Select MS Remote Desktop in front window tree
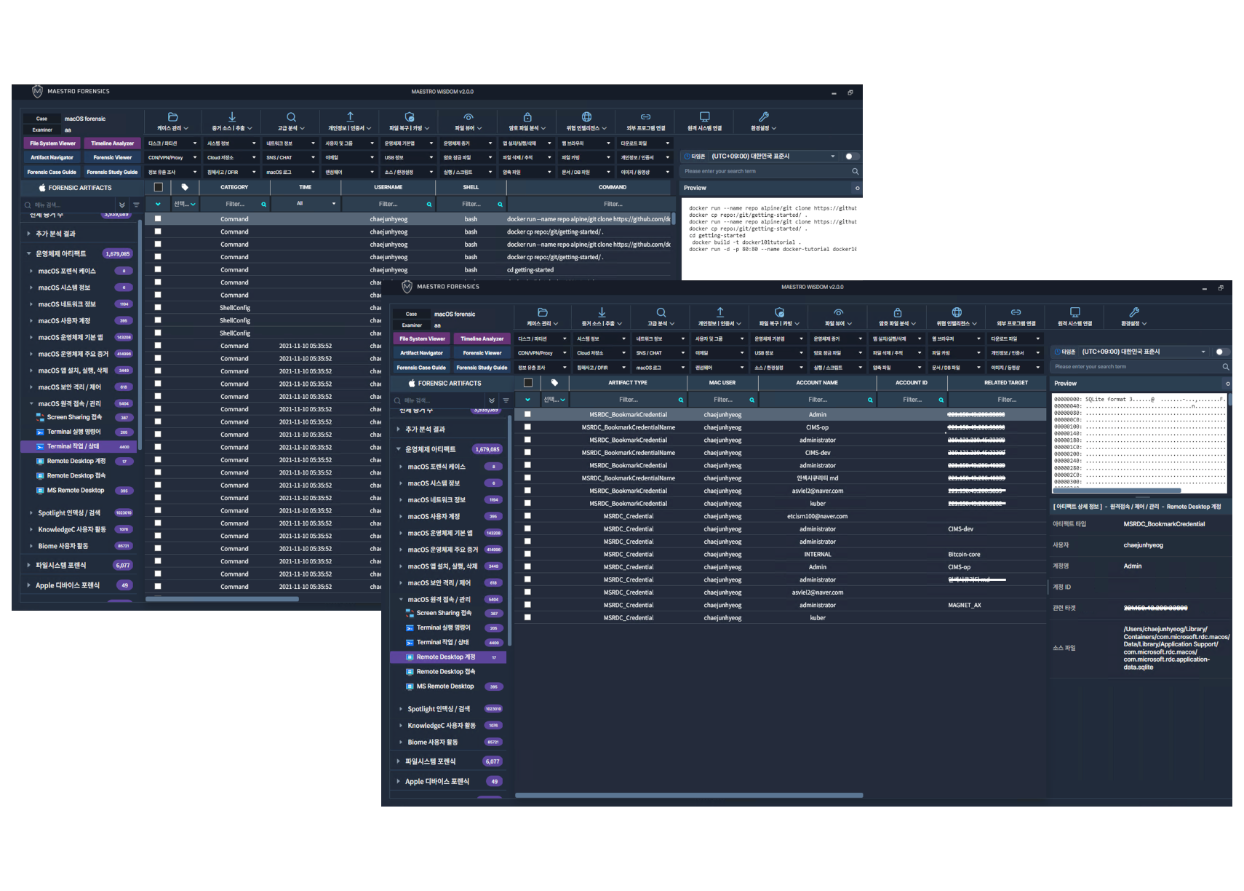Viewport: 1244px width, 891px height. point(445,686)
